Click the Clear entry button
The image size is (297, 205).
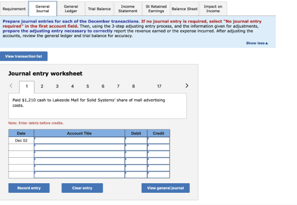pyautogui.click(x=82, y=188)
